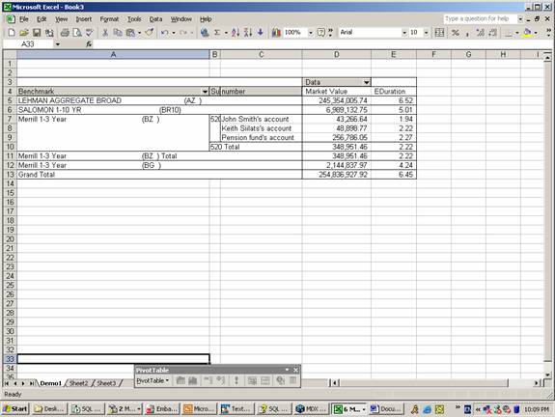Click the Undo arrow icon

[x=165, y=33]
